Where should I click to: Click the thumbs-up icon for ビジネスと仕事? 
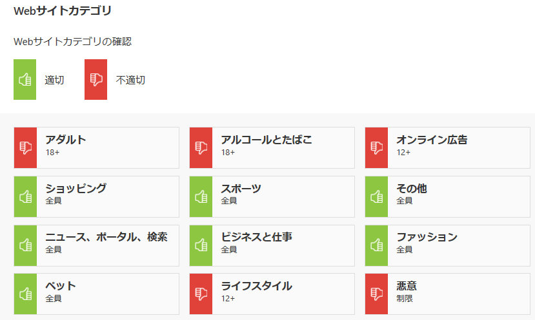coord(201,245)
